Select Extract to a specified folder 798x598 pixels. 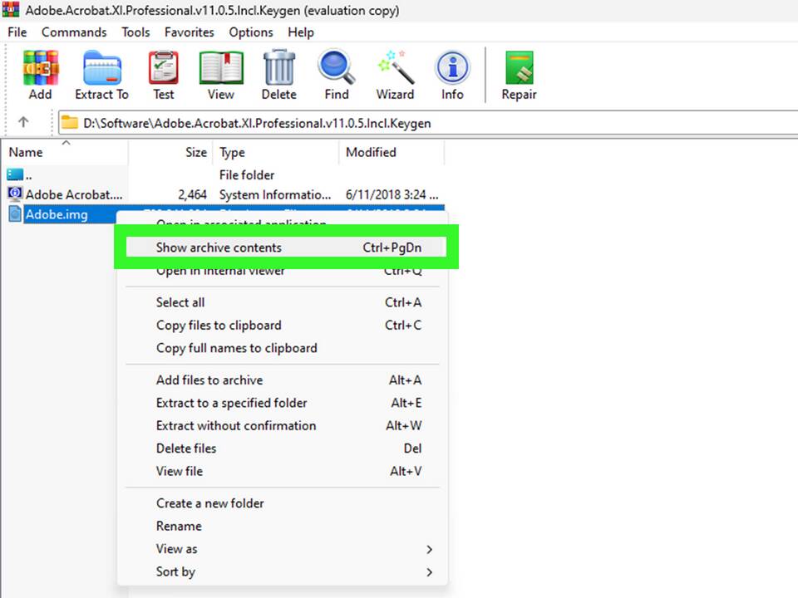232,403
